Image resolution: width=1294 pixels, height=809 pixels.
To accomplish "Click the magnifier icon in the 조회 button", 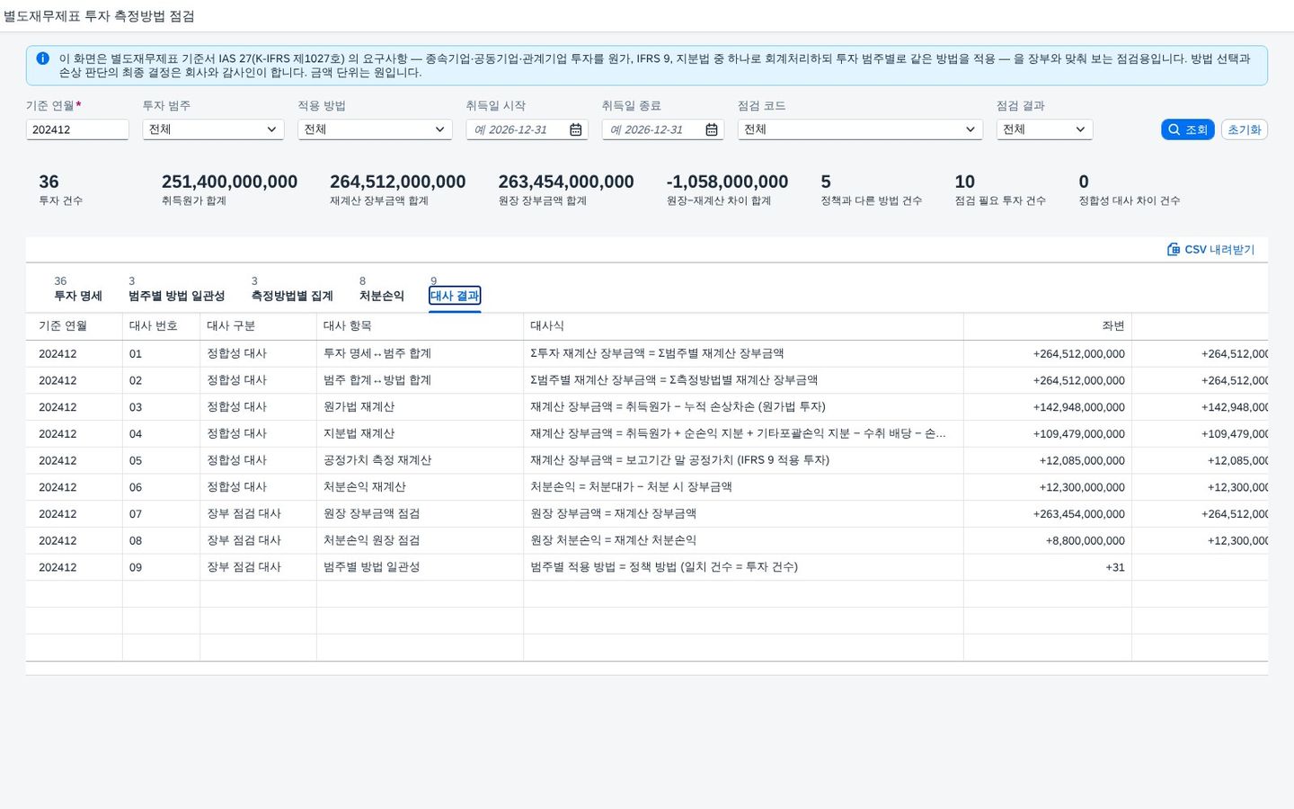I will coord(1174,129).
